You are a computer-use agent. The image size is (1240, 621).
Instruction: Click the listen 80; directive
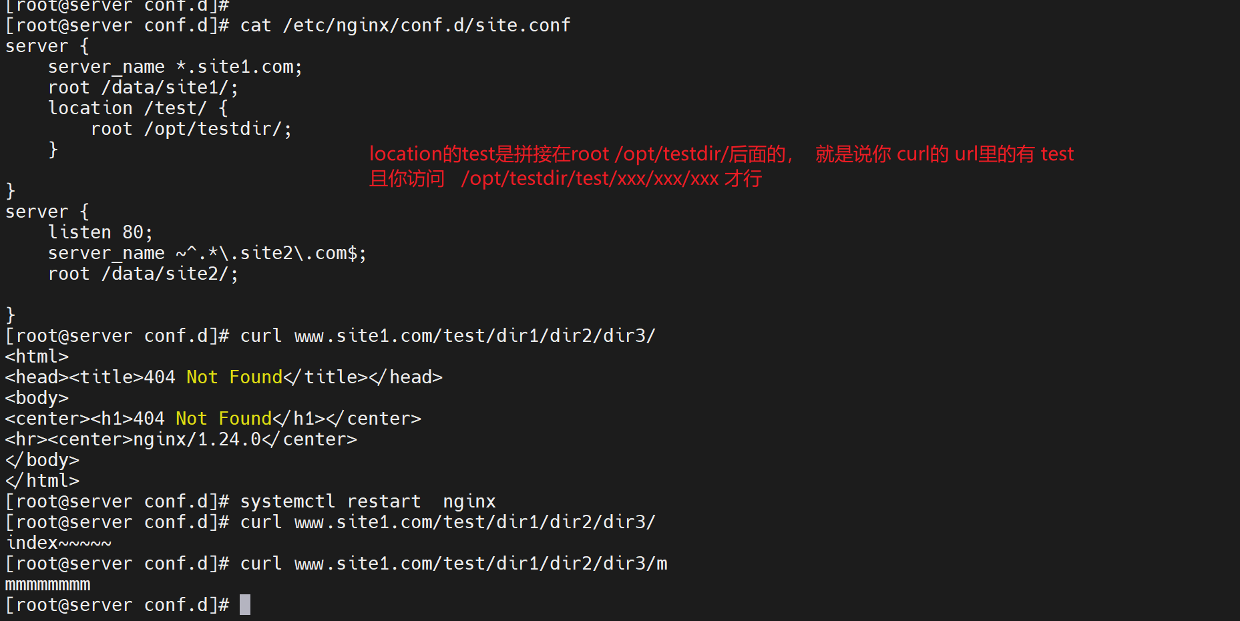[x=100, y=233]
